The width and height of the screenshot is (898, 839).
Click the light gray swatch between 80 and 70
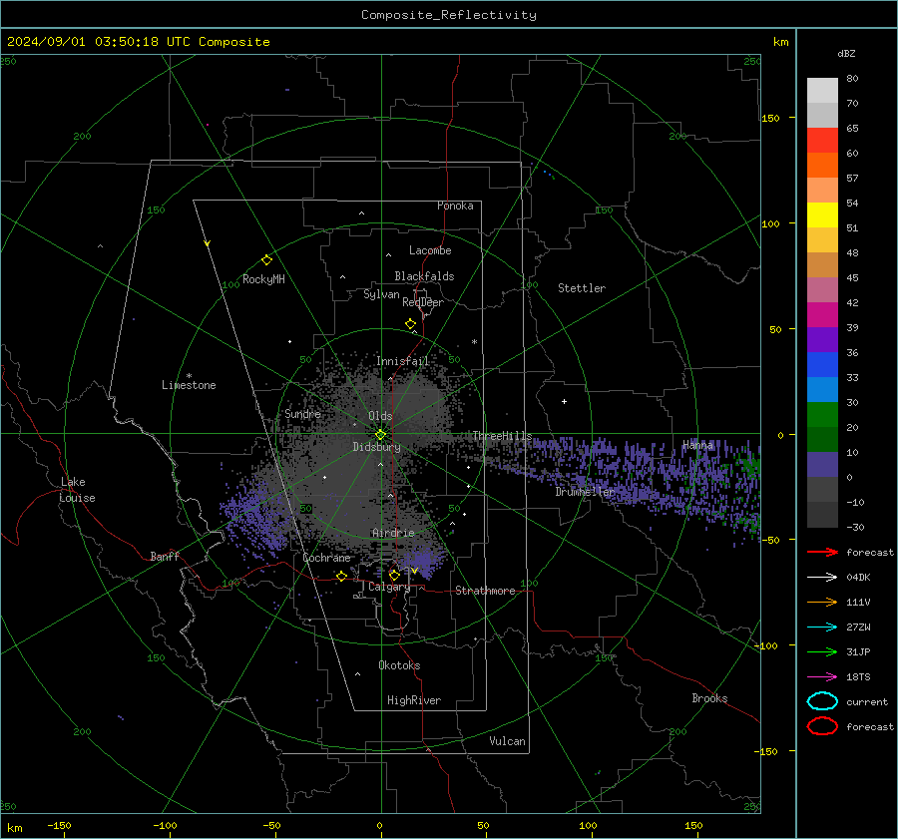(x=822, y=90)
